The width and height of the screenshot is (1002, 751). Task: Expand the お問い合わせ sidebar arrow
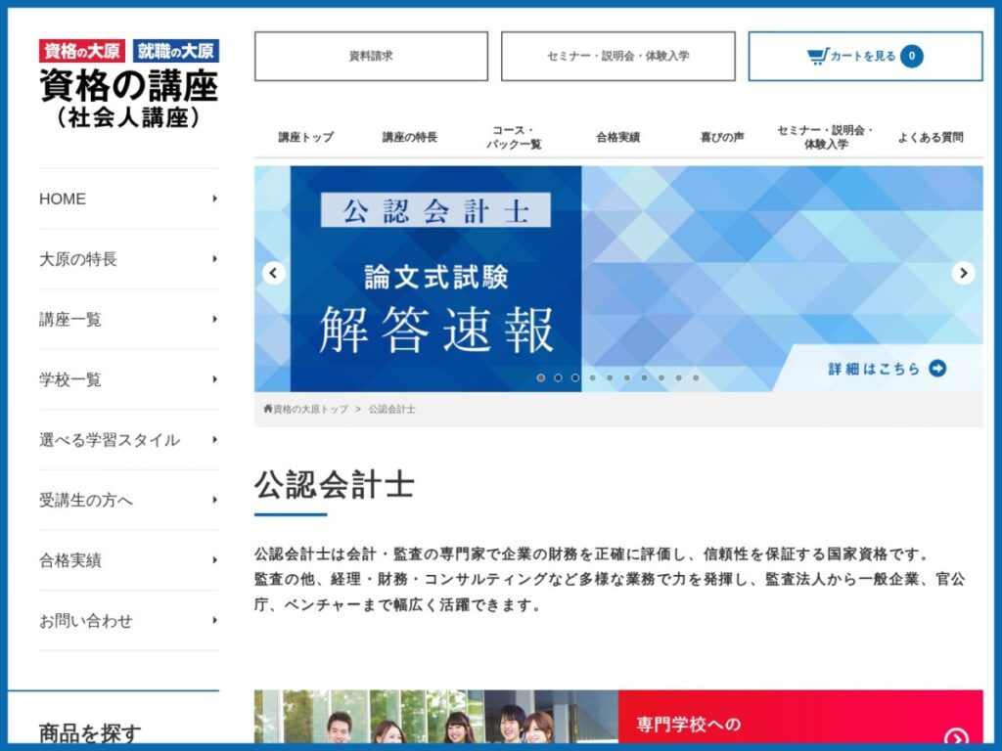214,620
